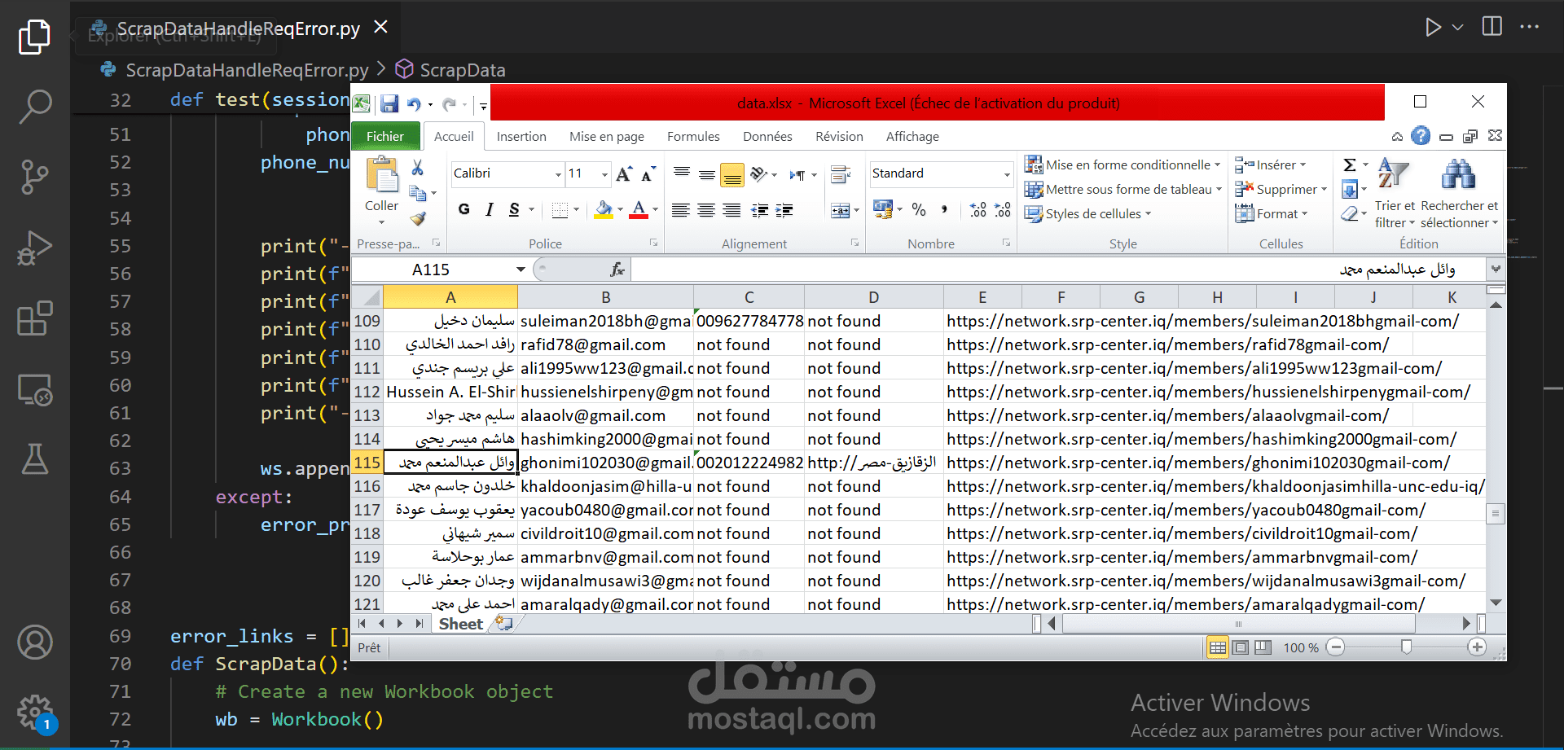The width and height of the screenshot is (1564, 750).
Task: Switch to the Formules tab
Action: click(x=693, y=136)
